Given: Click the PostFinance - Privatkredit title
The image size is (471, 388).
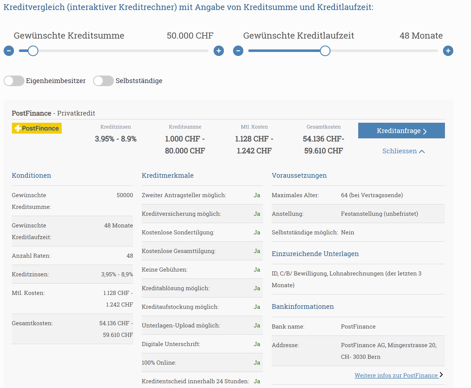Looking at the screenshot, I should click(53, 113).
